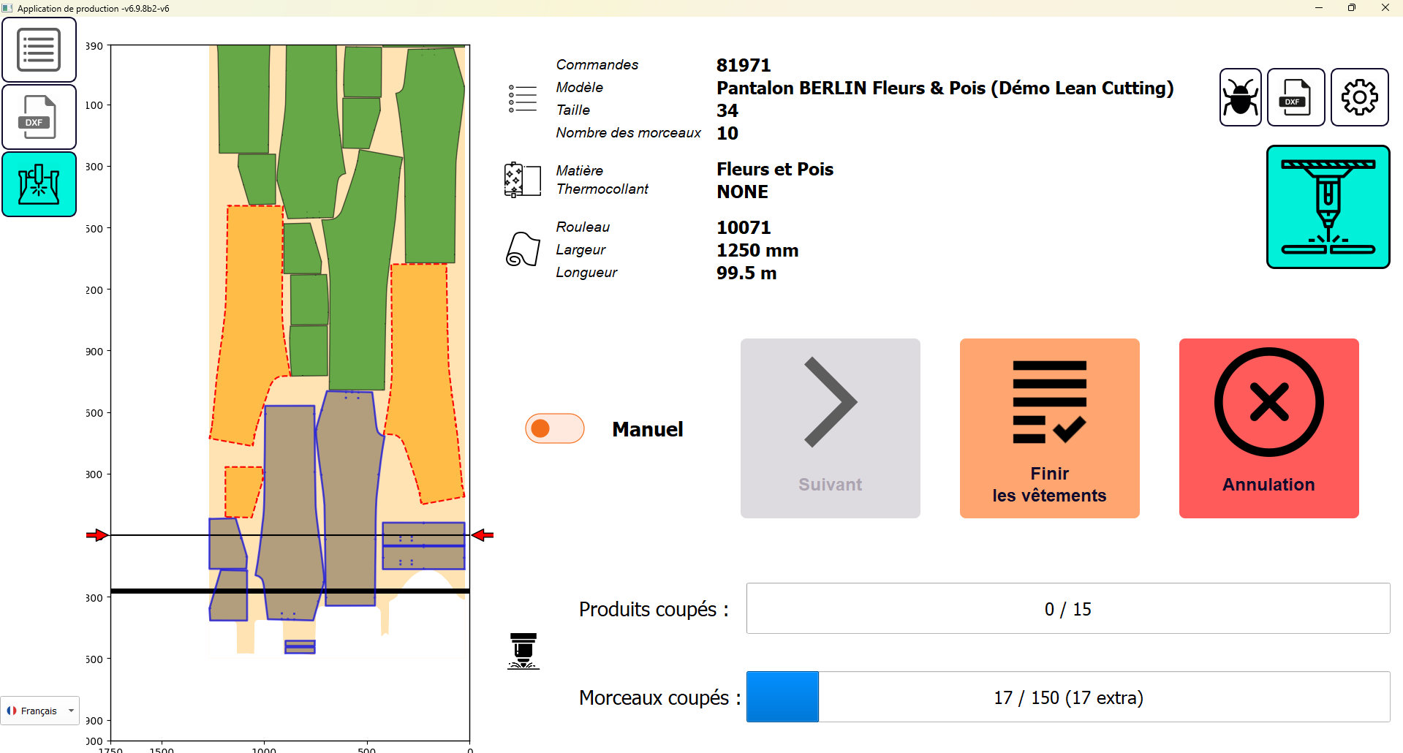
Task: Open settings with the gear icon
Action: coord(1359,97)
